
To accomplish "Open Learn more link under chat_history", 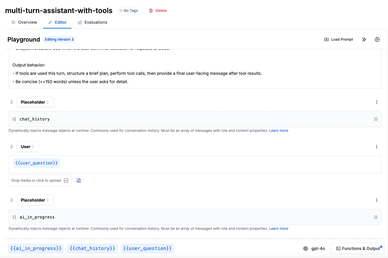I will coord(279,131).
